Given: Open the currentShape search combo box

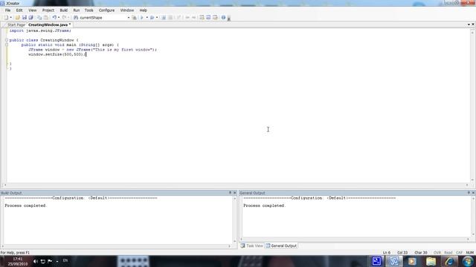Looking at the screenshot, I should (x=105, y=18).
